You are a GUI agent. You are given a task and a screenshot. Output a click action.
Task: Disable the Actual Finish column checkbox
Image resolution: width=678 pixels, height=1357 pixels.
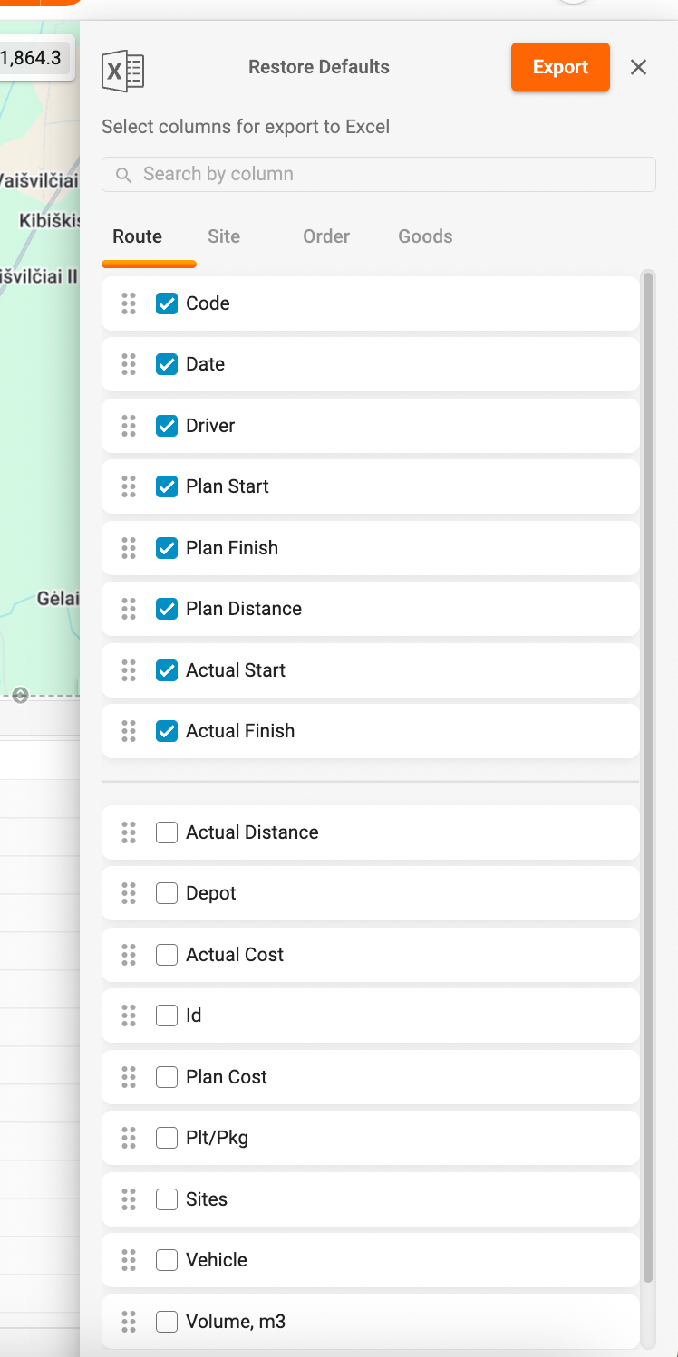167,731
